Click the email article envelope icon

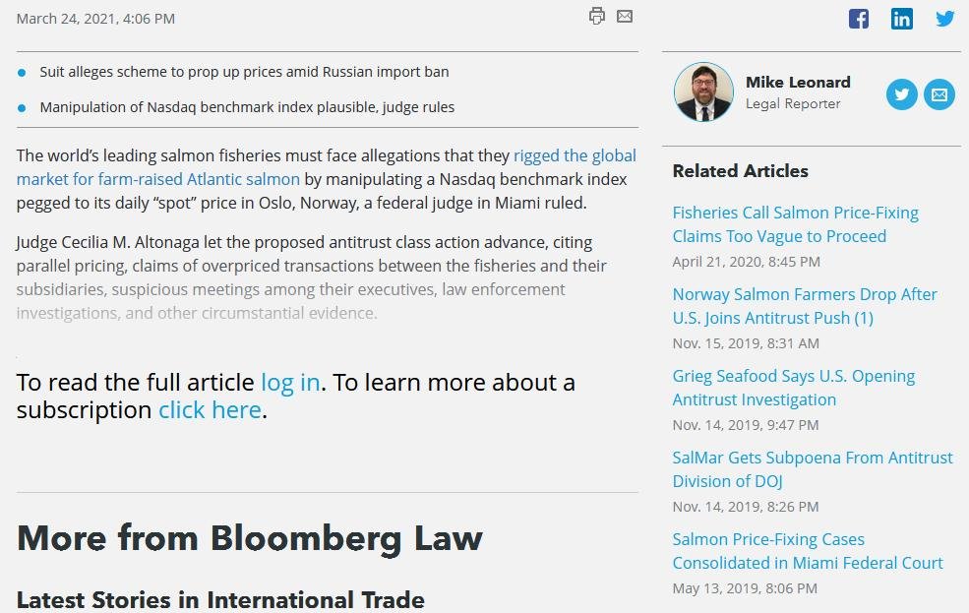pyautogui.click(x=625, y=16)
